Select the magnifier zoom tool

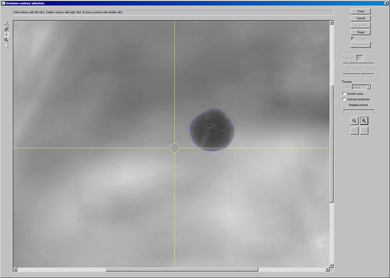pos(6,40)
